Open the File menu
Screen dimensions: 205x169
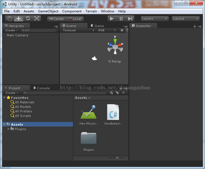pyautogui.click(x=7, y=11)
